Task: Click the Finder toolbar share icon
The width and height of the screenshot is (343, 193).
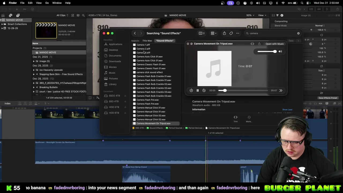Action: pyautogui.click(x=224, y=33)
